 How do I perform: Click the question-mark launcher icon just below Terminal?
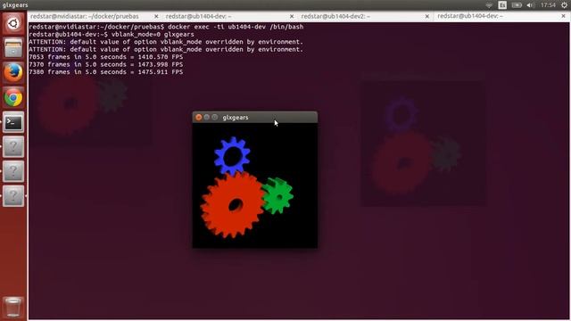(x=13, y=146)
